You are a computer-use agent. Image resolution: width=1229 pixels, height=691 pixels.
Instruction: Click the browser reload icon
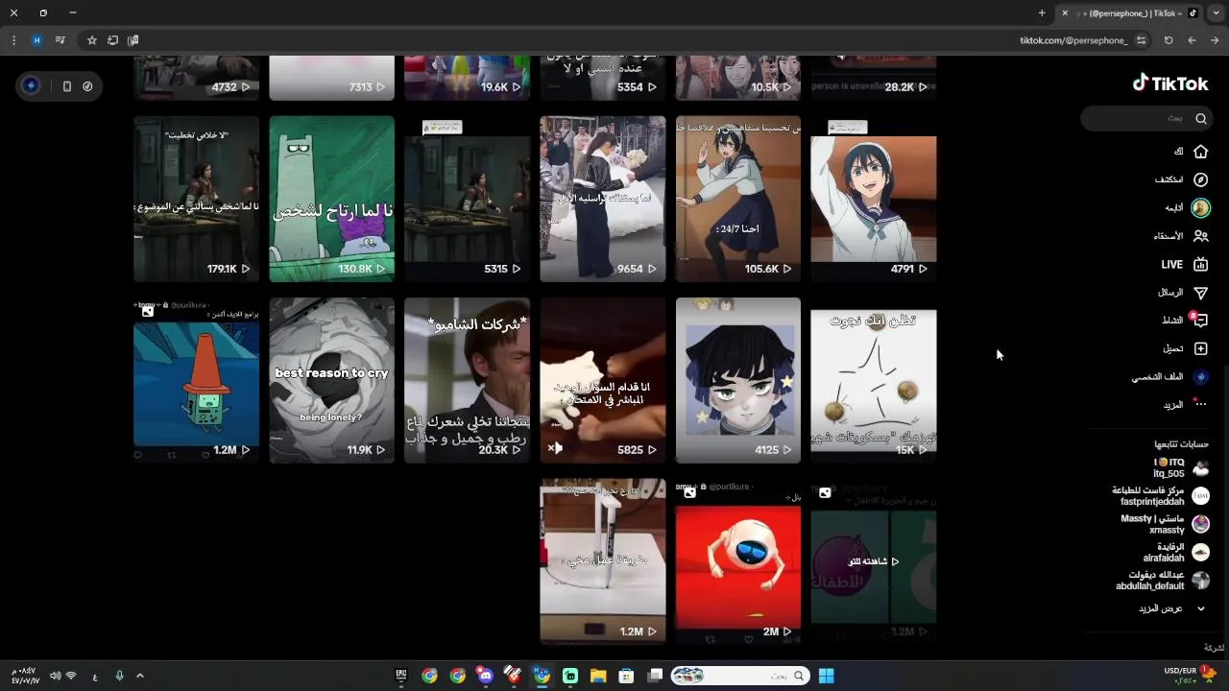coord(1169,40)
